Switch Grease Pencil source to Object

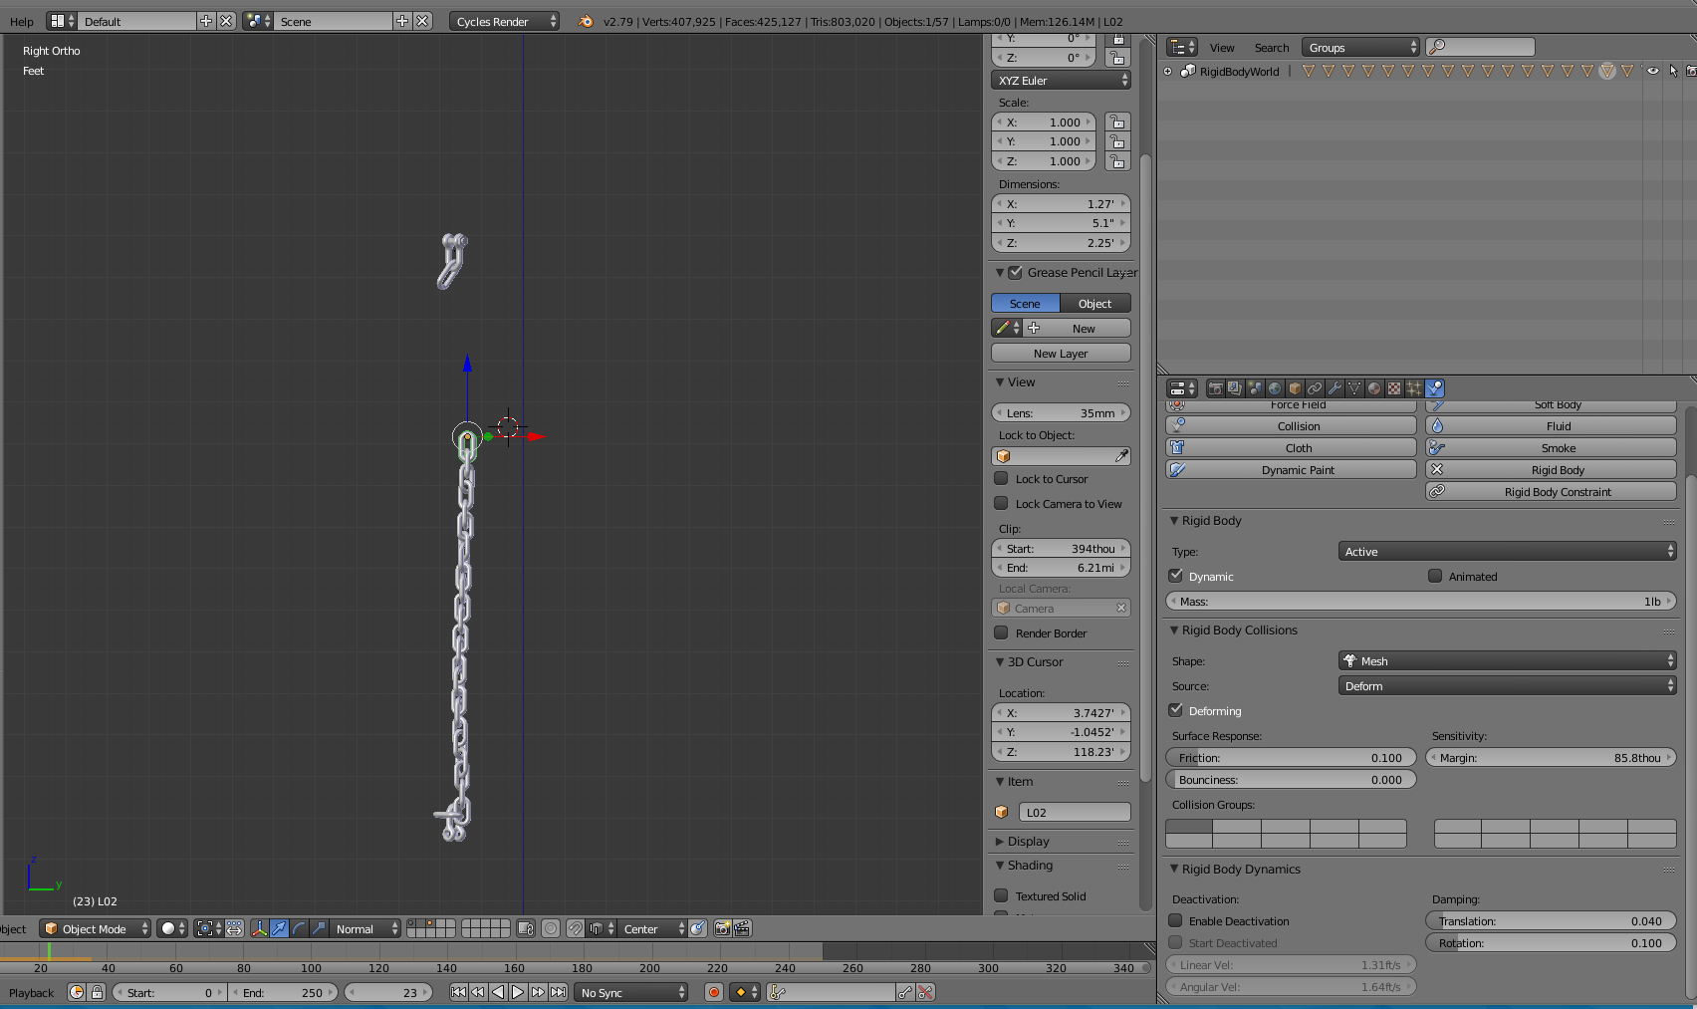(1095, 303)
